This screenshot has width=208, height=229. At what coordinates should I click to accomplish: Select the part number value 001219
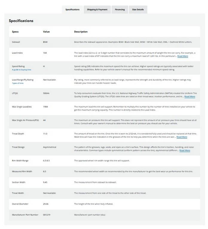point(47,215)
